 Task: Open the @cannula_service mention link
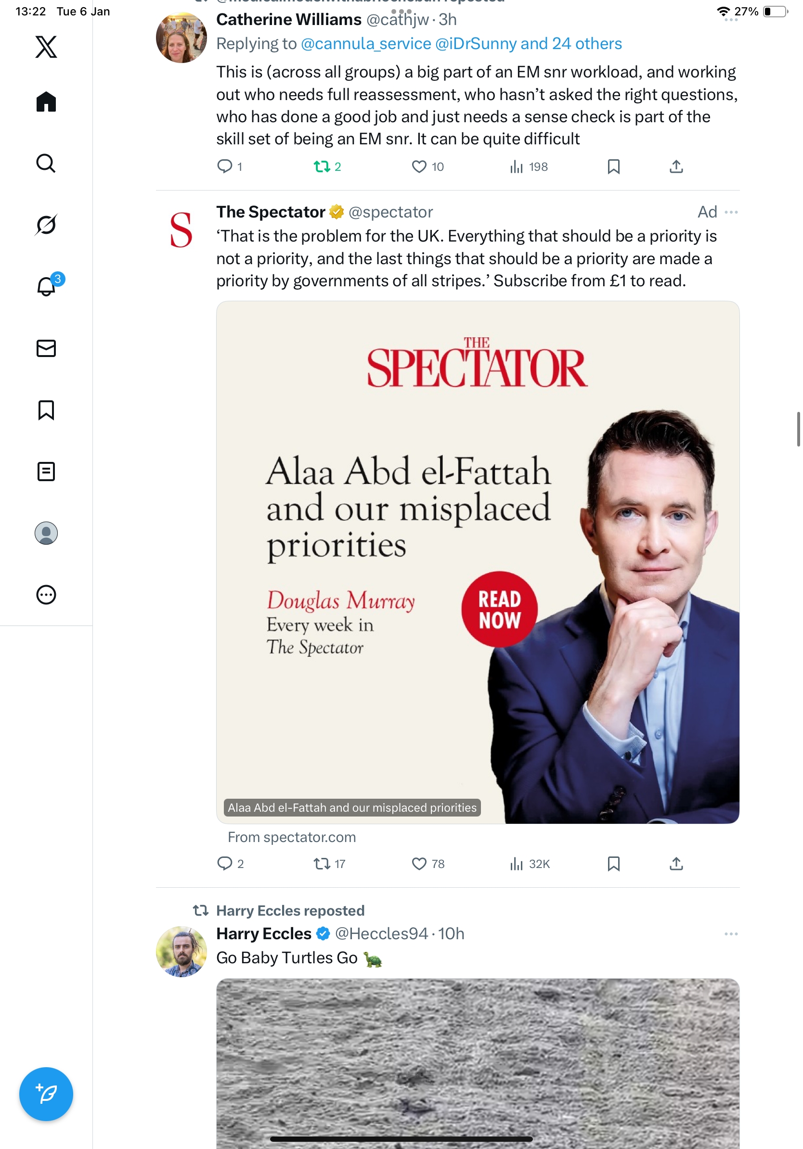(x=365, y=44)
